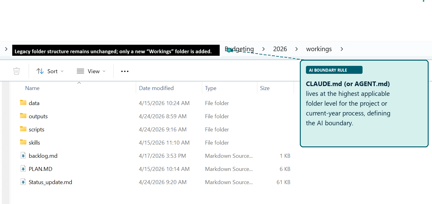This screenshot has height=204, width=432.
Task: Select the scripts folder icon
Action: coord(23,129)
